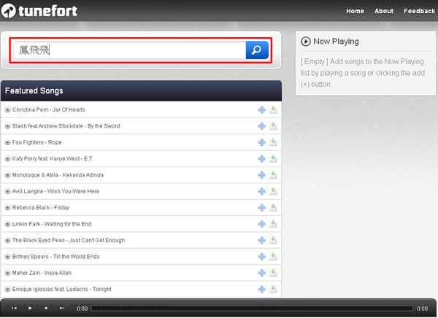Add By the Sword to Now Playing
Image resolution: width=438 pixels, height=318 pixels.
[262, 126]
